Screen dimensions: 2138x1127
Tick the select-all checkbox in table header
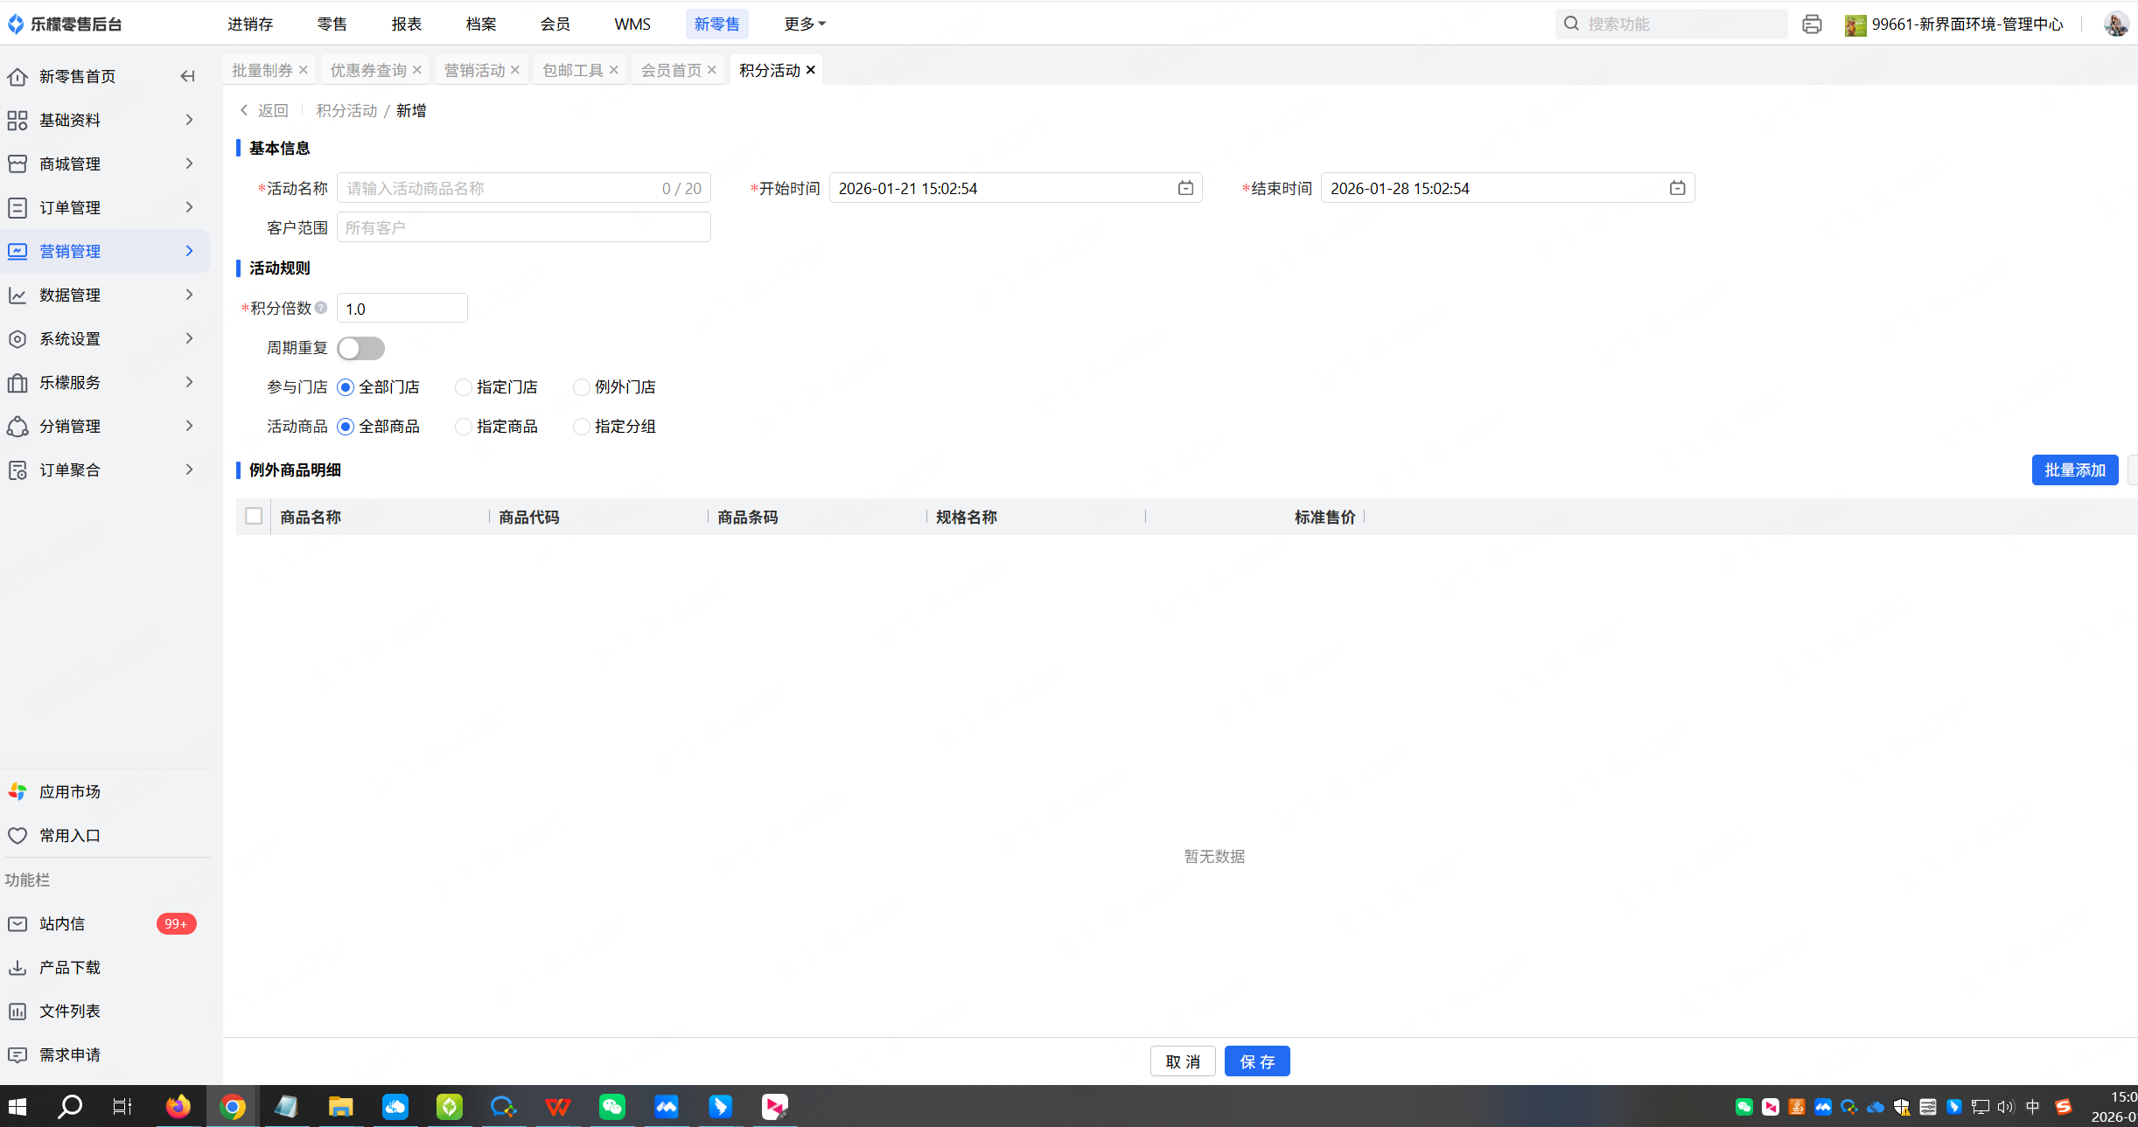[254, 516]
